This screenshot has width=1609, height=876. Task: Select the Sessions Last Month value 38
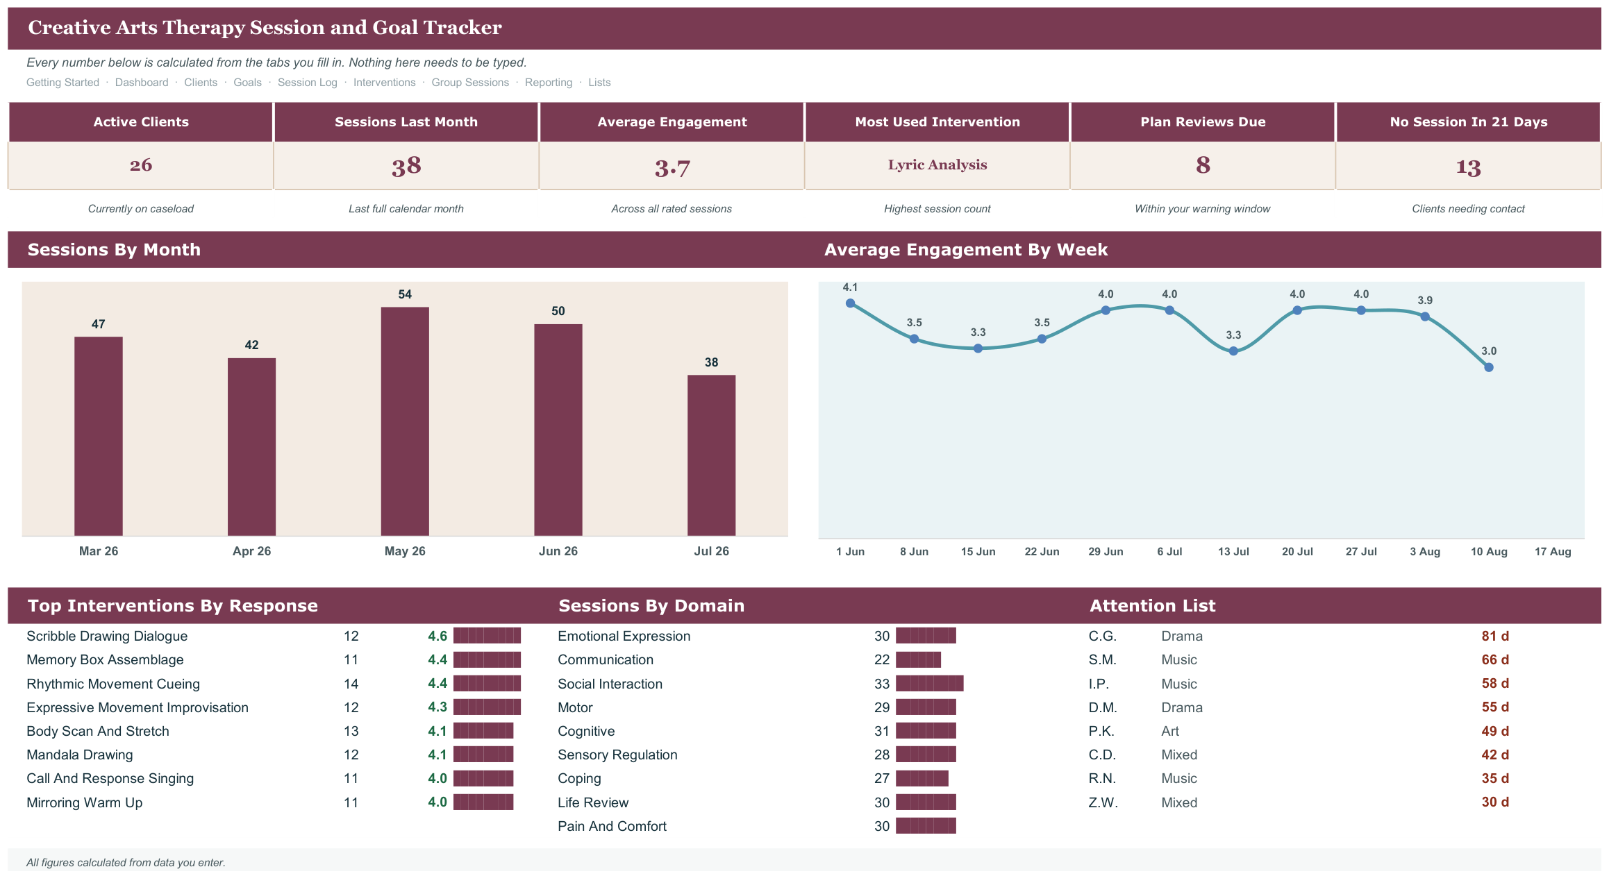click(x=406, y=167)
